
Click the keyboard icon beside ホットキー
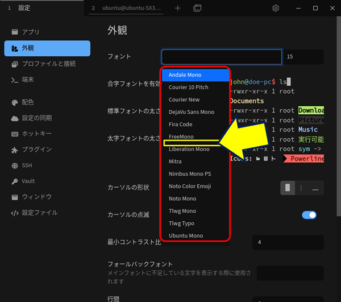pos(15,134)
